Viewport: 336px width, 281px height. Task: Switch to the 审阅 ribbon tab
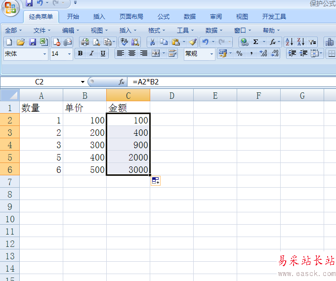[x=216, y=17]
